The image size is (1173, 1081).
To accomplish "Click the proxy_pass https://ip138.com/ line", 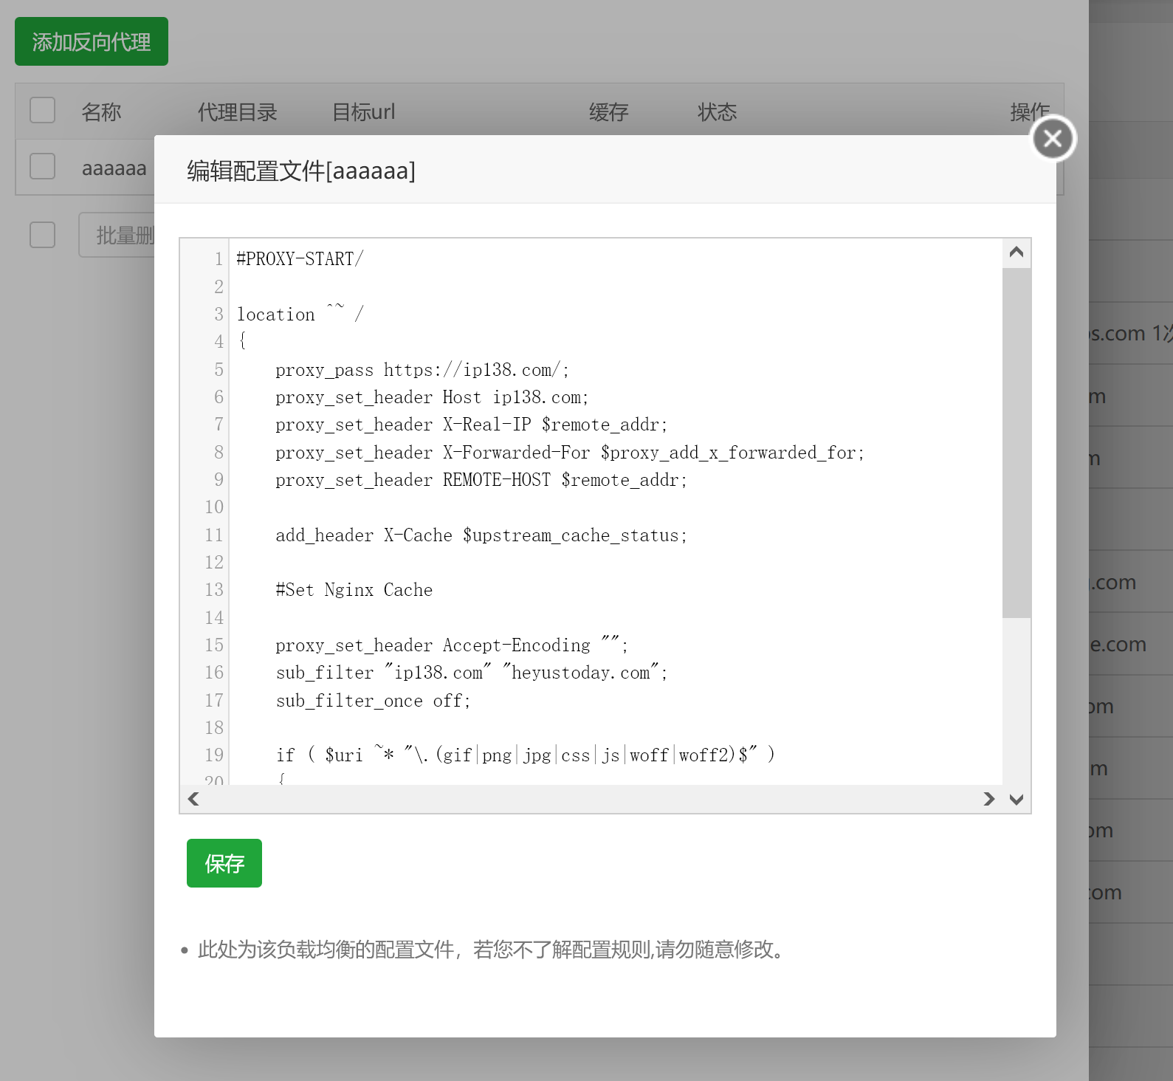I will point(422,370).
